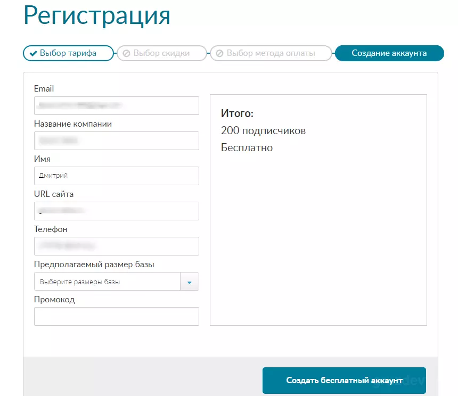The image size is (458, 396).
Task: Click the Промокод label
Action: pos(54,300)
